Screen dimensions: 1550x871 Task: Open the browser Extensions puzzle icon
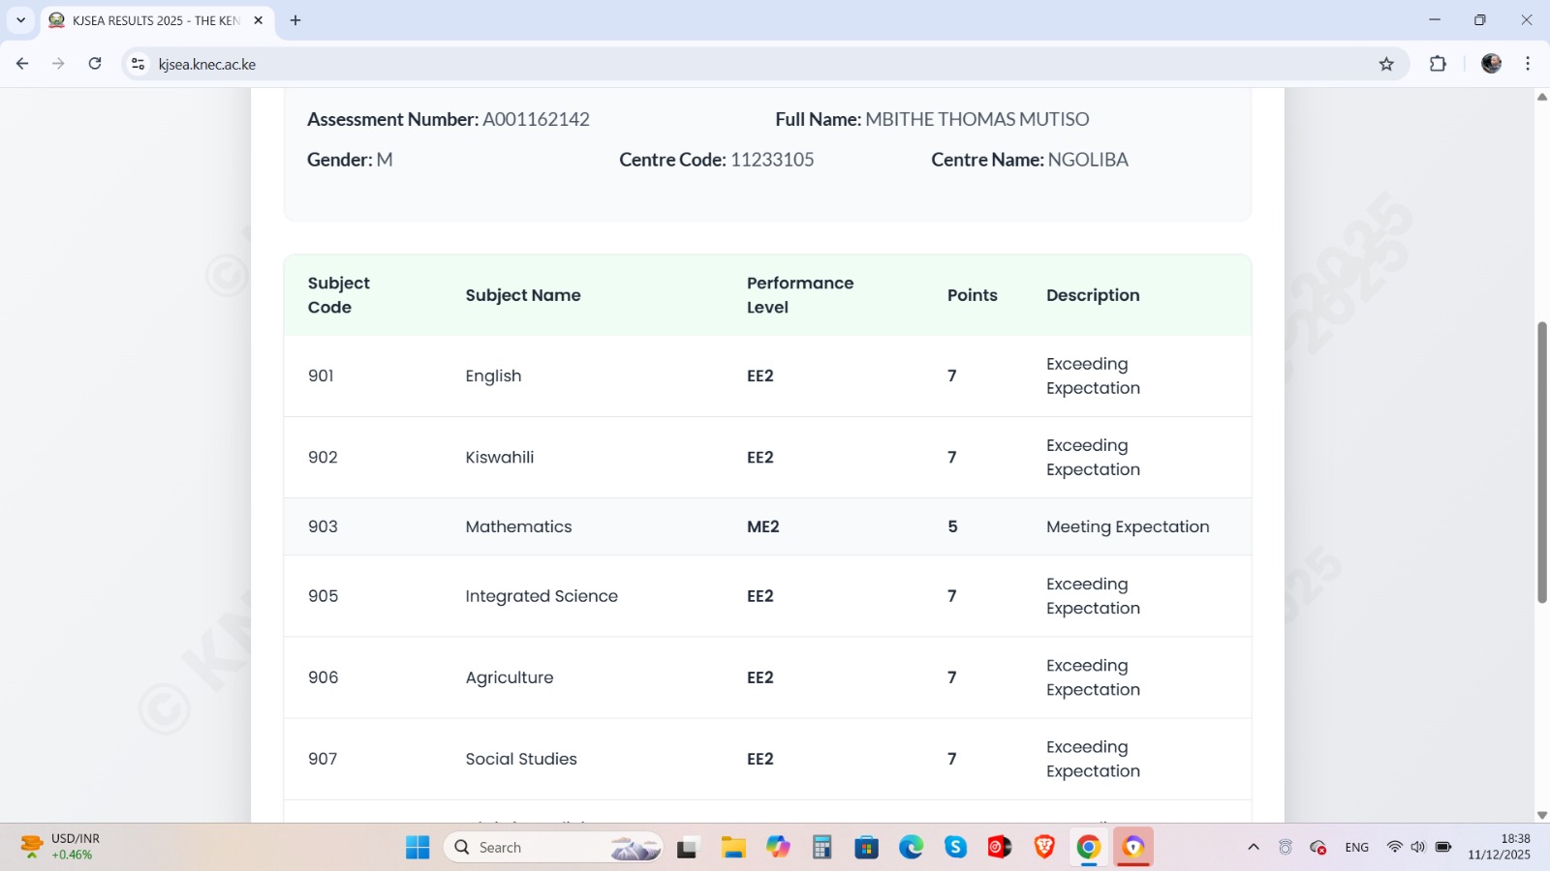1438,64
